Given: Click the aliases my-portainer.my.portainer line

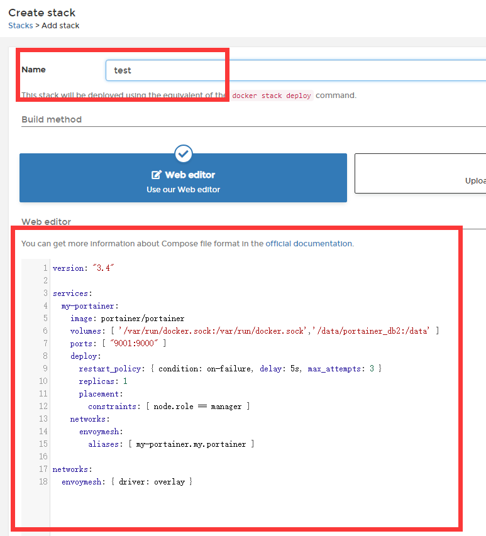Looking at the screenshot, I should coord(171,444).
